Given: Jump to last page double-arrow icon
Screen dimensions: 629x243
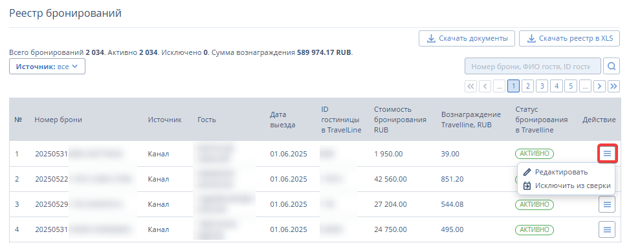Looking at the screenshot, I should click(613, 86).
